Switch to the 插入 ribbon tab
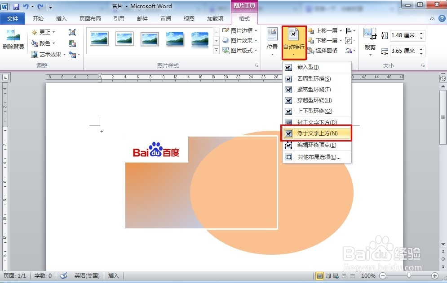447x283 pixels. (x=61, y=18)
